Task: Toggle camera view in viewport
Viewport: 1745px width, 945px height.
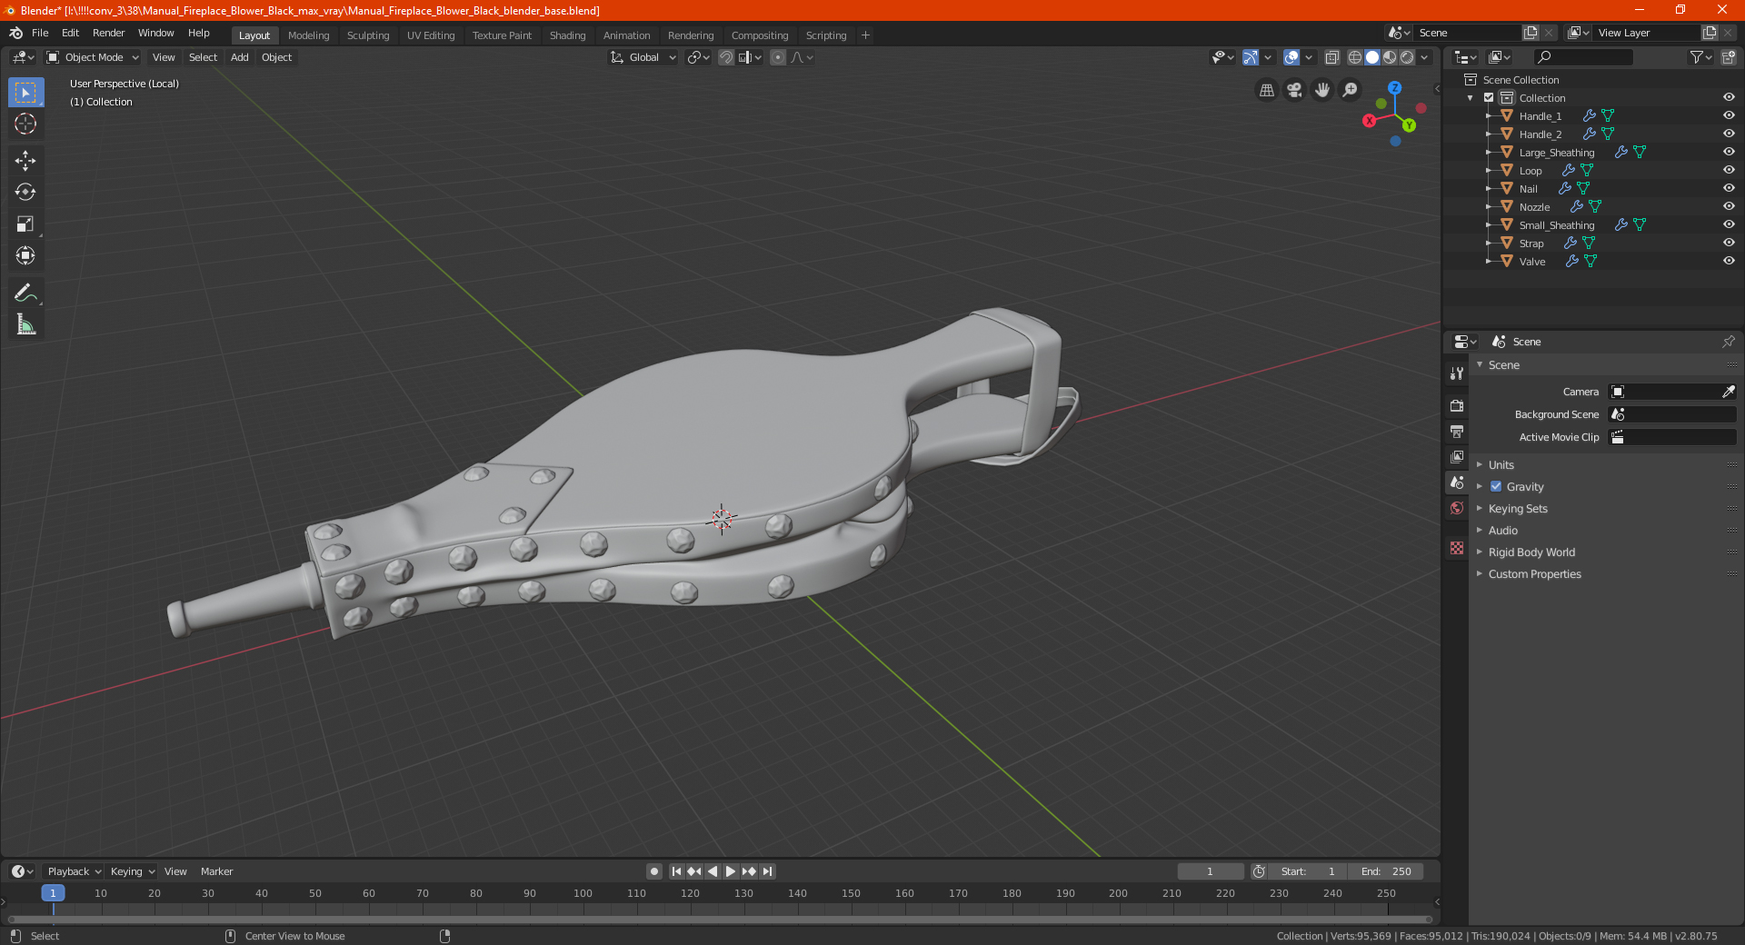Action: [1294, 90]
